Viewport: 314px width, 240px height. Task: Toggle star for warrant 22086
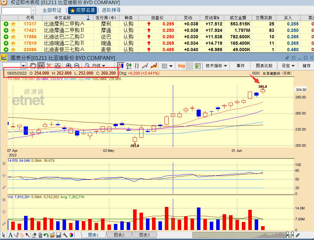tap(13, 50)
